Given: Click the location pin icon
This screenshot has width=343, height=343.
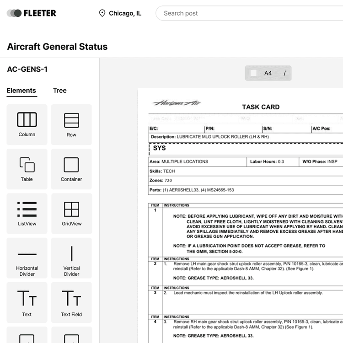Looking at the screenshot, I should click(102, 13).
